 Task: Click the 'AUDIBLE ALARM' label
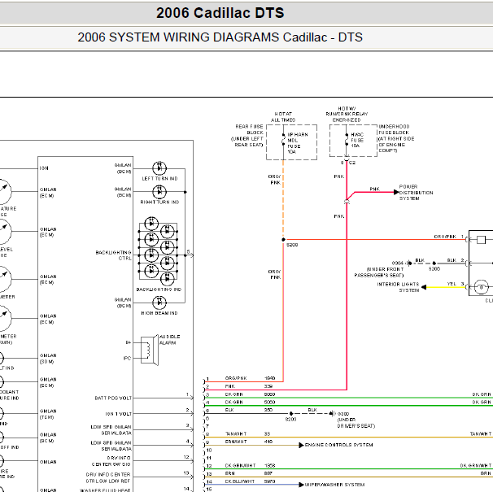tap(169, 340)
